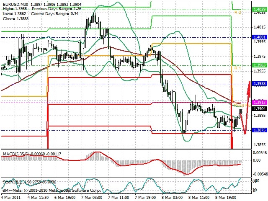
Task: Click the BMF-Meta copyright text
Action: (x=52, y=190)
